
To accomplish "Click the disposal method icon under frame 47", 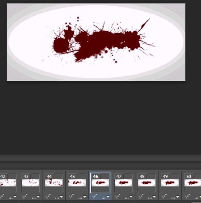I will tap(117, 196).
